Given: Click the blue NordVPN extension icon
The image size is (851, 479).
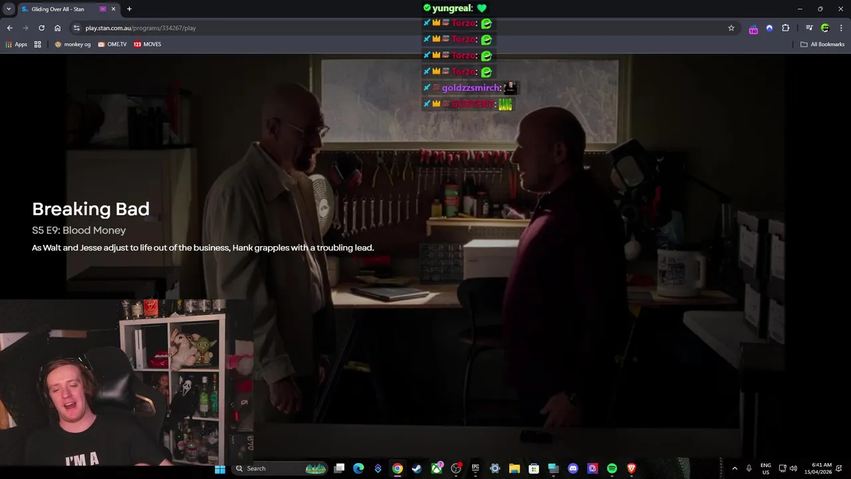Looking at the screenshot, I should 769,28.
